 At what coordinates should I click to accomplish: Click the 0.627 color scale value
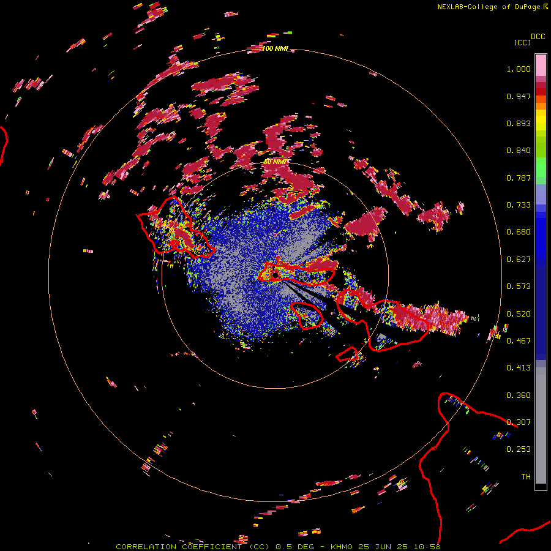(x=519, y=260)
